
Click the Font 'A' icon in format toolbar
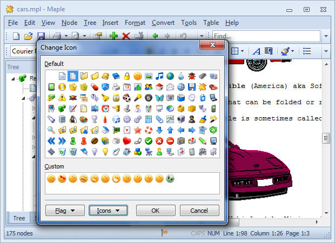(256, 51)
